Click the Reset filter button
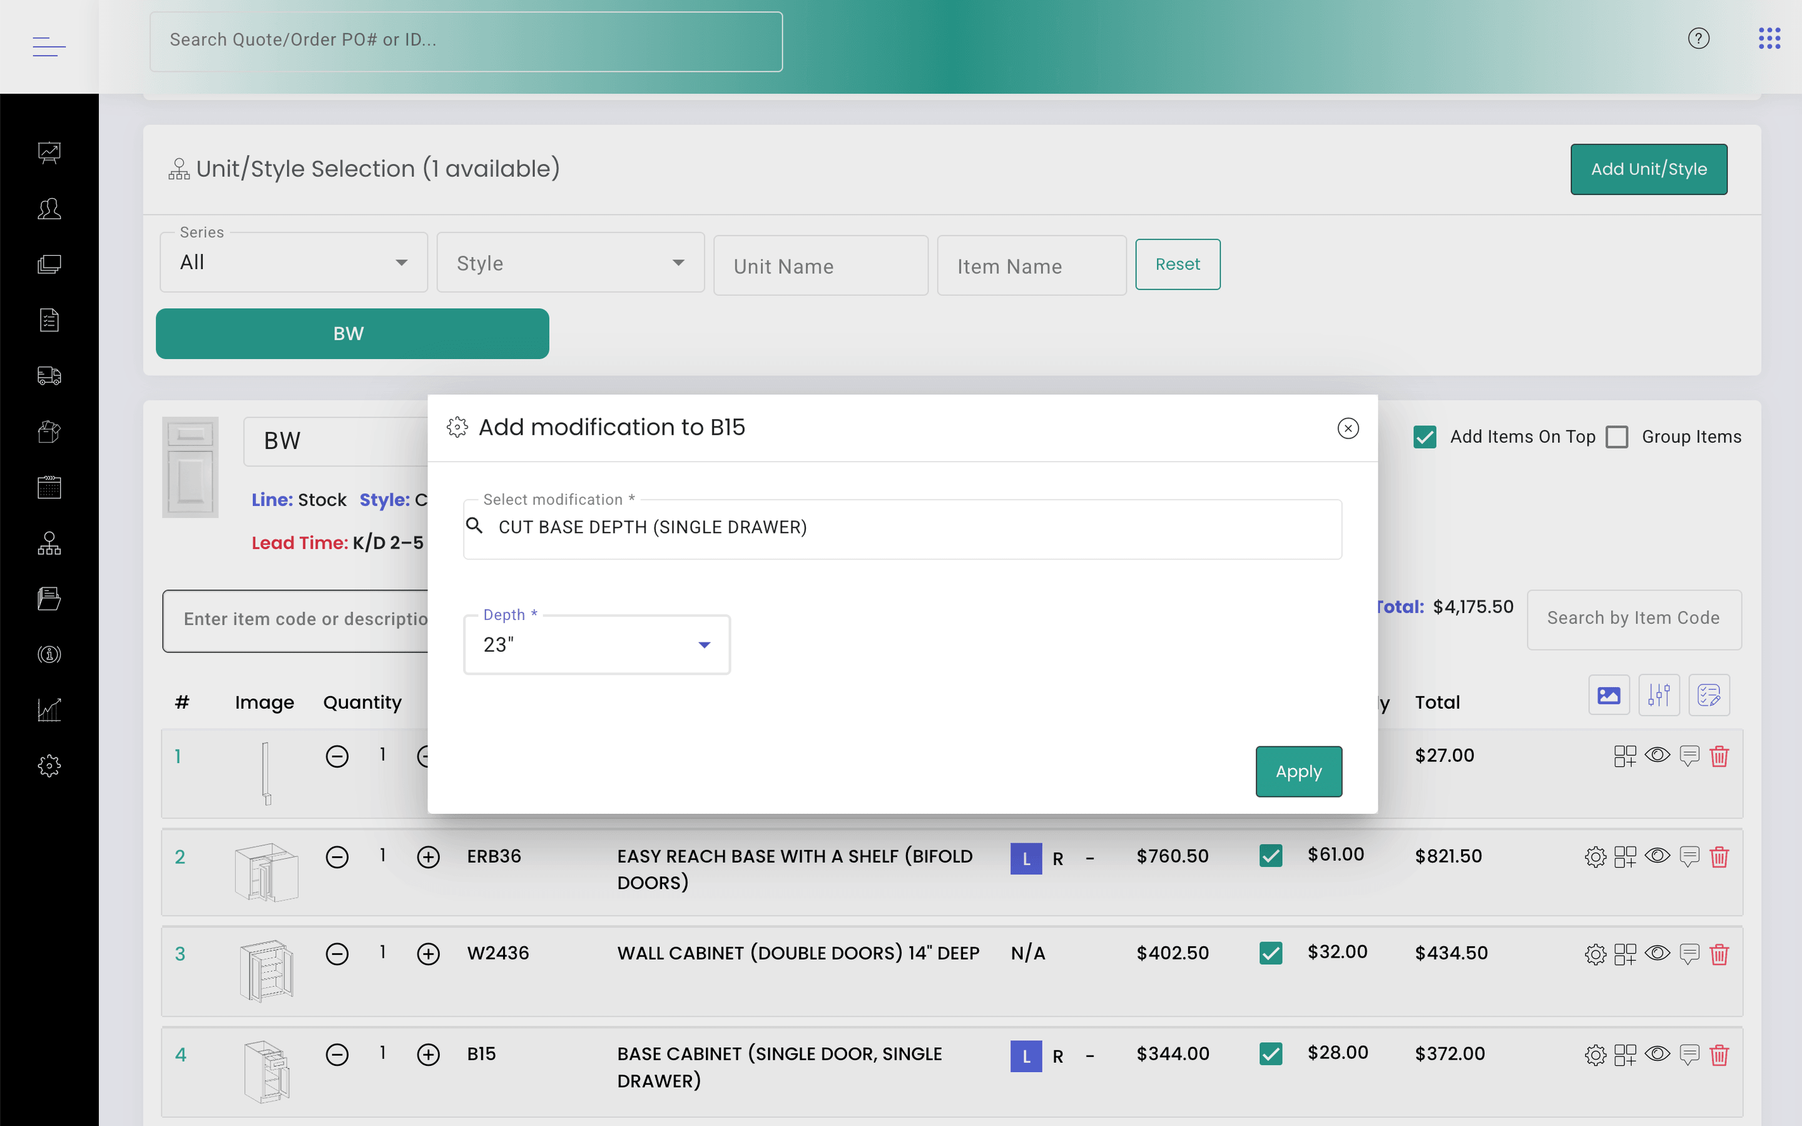 pyautogui.click(x=1178, y=265)
